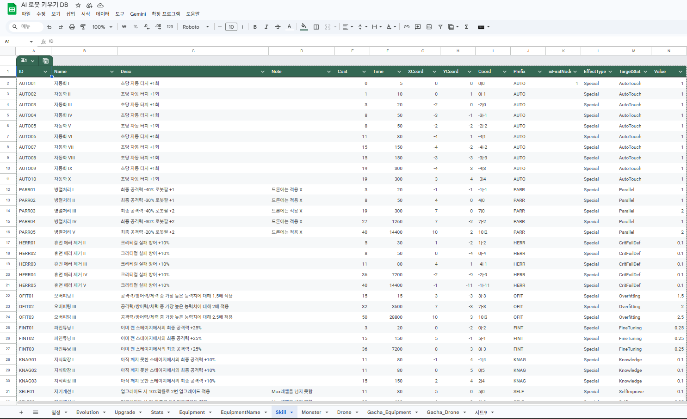
Task: Increase font size with plus button
Action: click(242, 27)
